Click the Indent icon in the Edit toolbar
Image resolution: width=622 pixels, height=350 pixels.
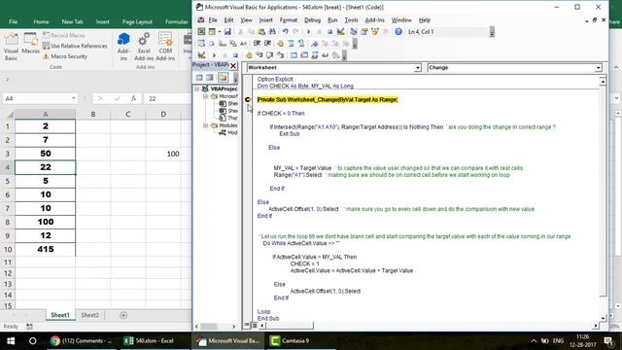tap(257, 44)
